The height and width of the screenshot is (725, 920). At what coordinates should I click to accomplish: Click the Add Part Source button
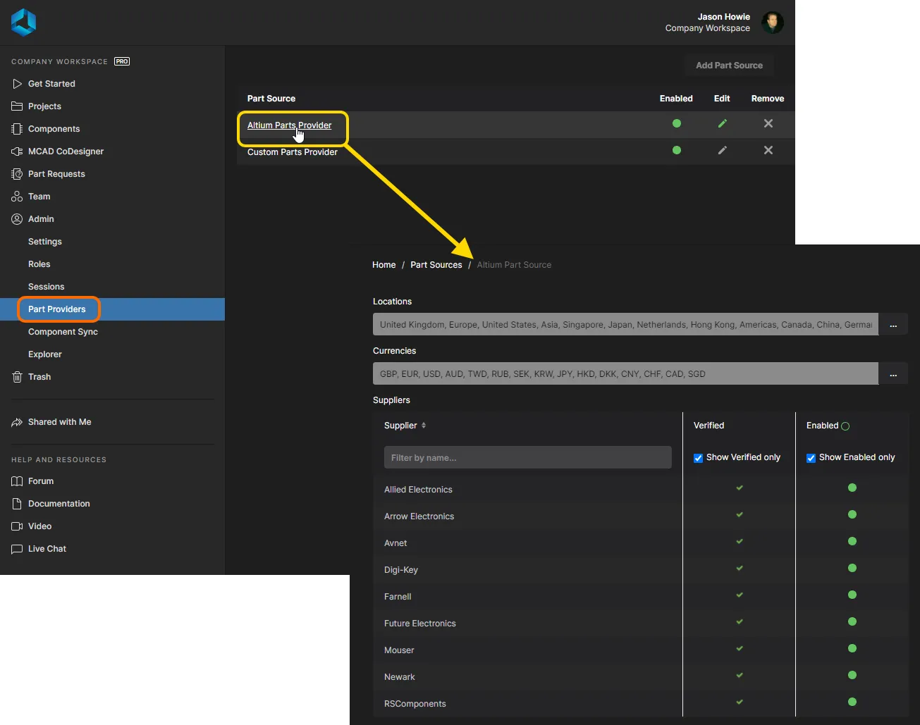[729, 66]
